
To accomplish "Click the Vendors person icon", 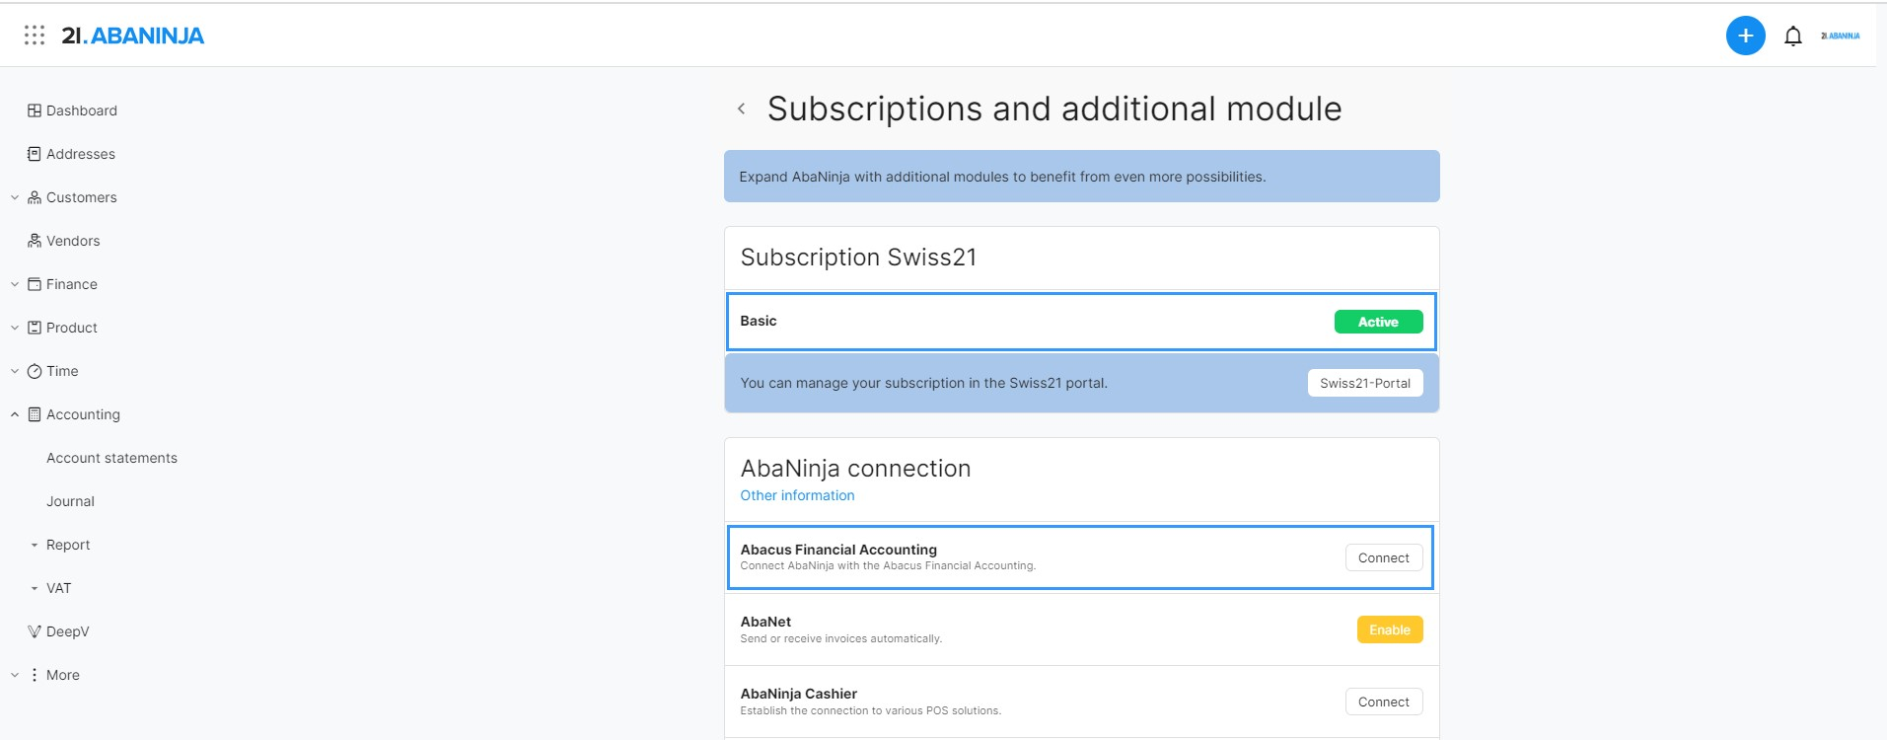I will 35,241.
